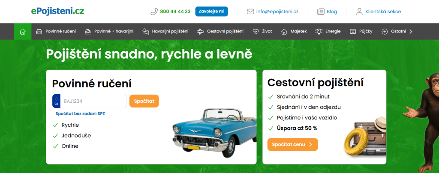This screenshot has width=439, height=173.
Task: Click the lightbulb icon for Energie
Action: [x=319, y=31]
